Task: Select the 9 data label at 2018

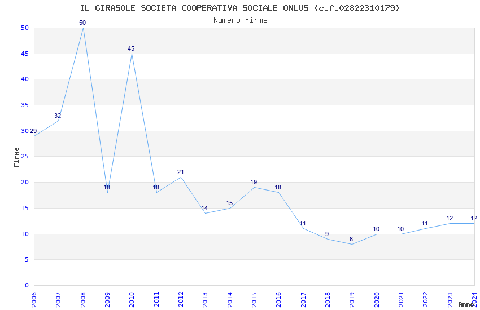Action: coord(327,234)
